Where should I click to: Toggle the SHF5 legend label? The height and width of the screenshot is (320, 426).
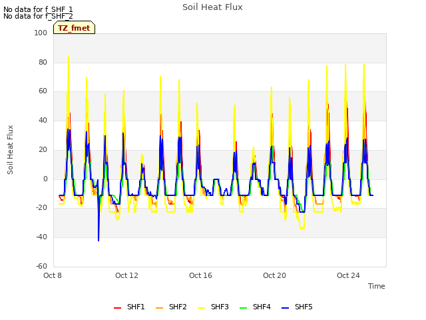pos(304,307)
